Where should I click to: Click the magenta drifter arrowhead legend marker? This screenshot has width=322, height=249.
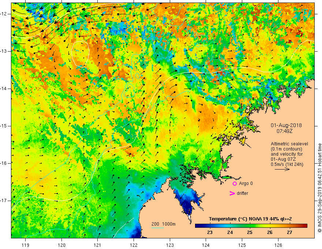pyautogui.click(x=232, y=193)
